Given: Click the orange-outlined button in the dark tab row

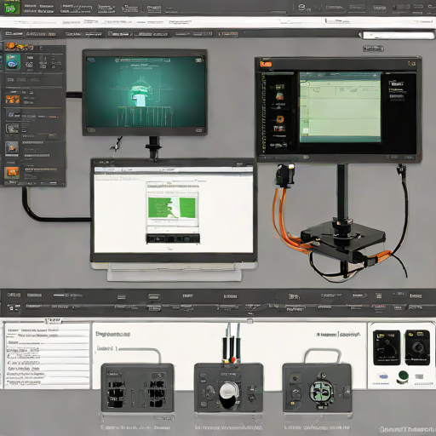Looking at the screenshot, I should point(227,34).
